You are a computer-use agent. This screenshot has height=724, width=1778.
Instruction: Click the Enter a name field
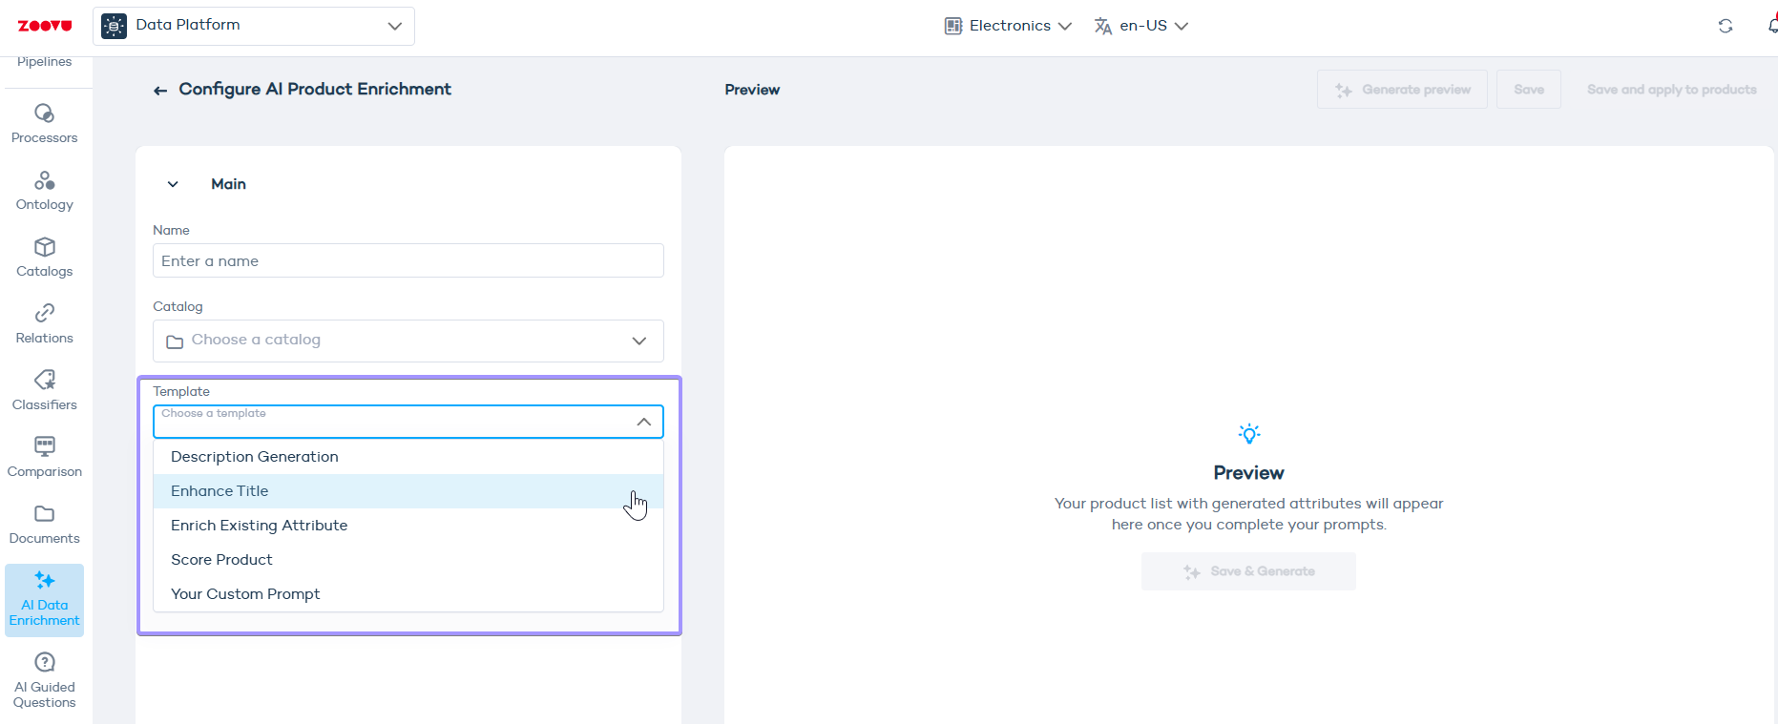(408, 260)
